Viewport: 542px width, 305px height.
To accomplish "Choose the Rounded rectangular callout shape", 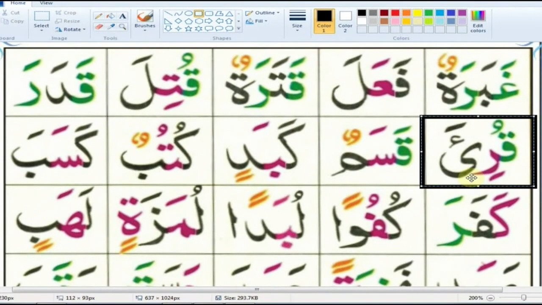I will (x=209, y=28).
